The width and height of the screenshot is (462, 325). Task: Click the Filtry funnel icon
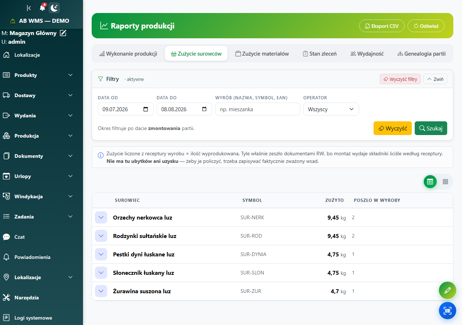101,79
